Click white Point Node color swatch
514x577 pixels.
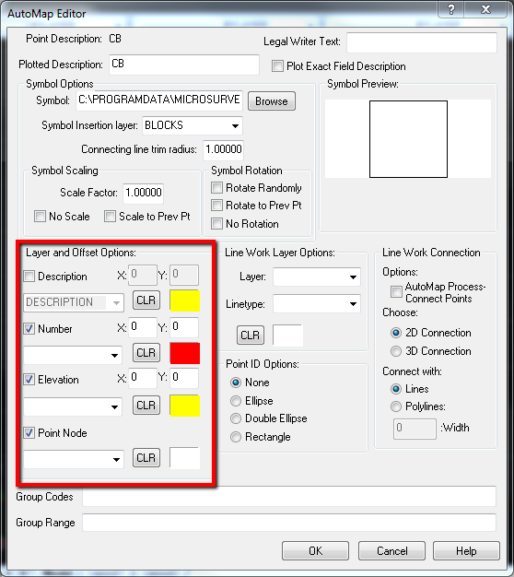tap(185, 458)
